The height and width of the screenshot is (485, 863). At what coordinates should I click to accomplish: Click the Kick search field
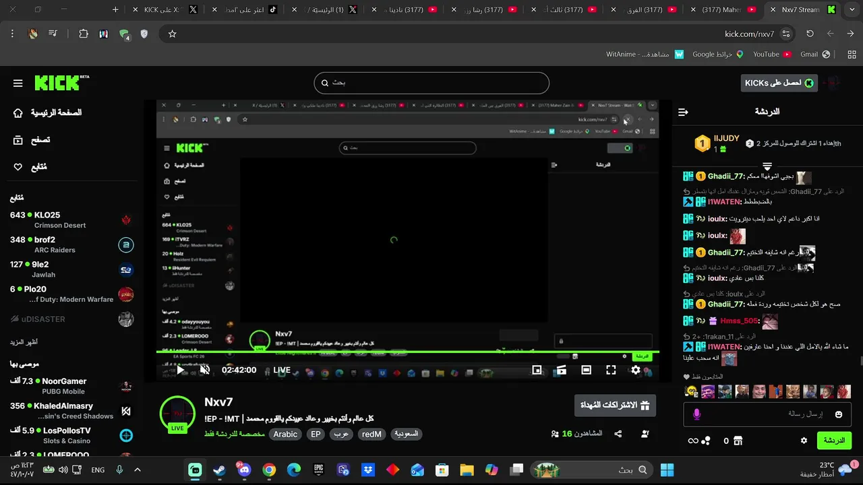click(431, 83)
